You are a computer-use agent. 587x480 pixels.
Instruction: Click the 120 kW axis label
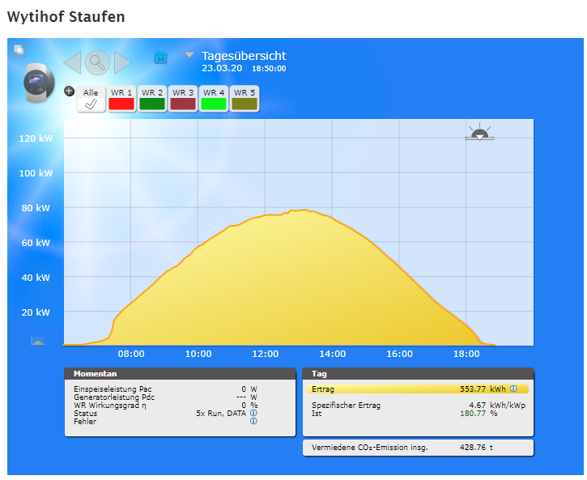tap(36, 138)
